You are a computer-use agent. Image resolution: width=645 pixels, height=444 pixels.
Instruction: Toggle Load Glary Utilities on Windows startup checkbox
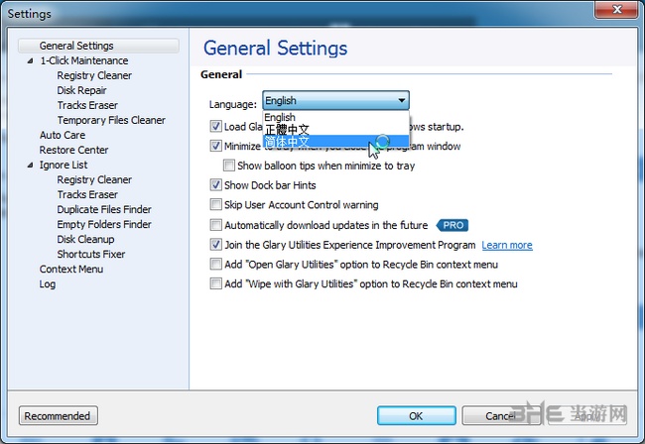[216, 126]
